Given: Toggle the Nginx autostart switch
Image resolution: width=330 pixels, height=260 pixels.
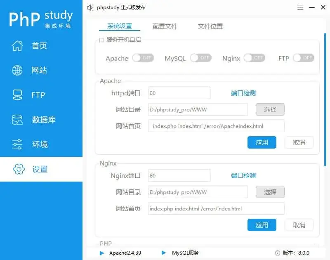Looking at the screenshot, I should pos(255,58).
